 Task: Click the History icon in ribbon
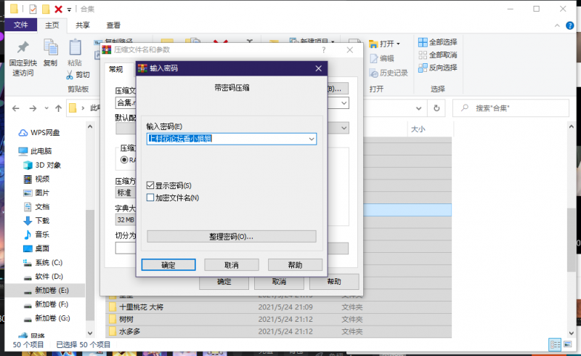[x=373, y=73]
